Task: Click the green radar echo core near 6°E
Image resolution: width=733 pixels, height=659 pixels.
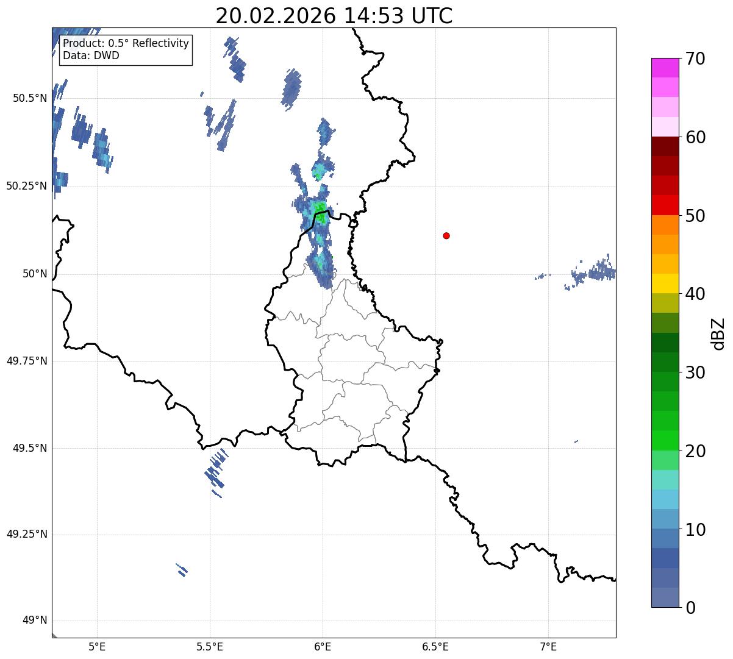Action: coord(321,213)
